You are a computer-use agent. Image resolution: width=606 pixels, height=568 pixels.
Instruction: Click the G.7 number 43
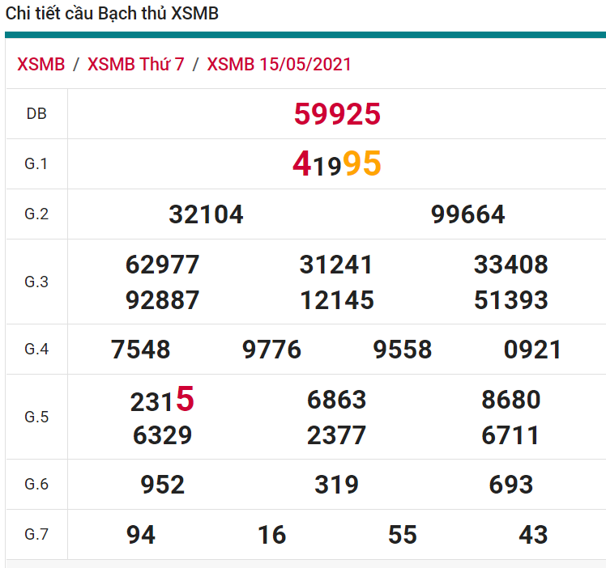click(x=533, y=535)
